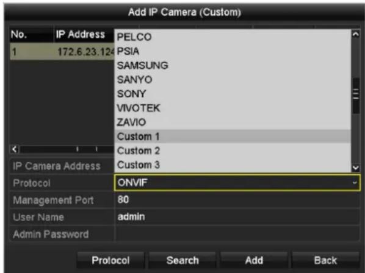Click the camera table left scroll arrow
365x273 pixels.
click(15, 149)
